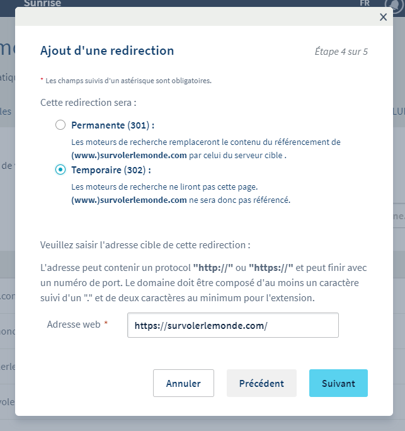
Task: Select the Permanente (301) radio button
Action: click(x=60, y=125)
